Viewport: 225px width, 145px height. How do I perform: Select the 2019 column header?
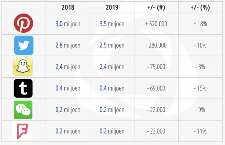(112, 7)
